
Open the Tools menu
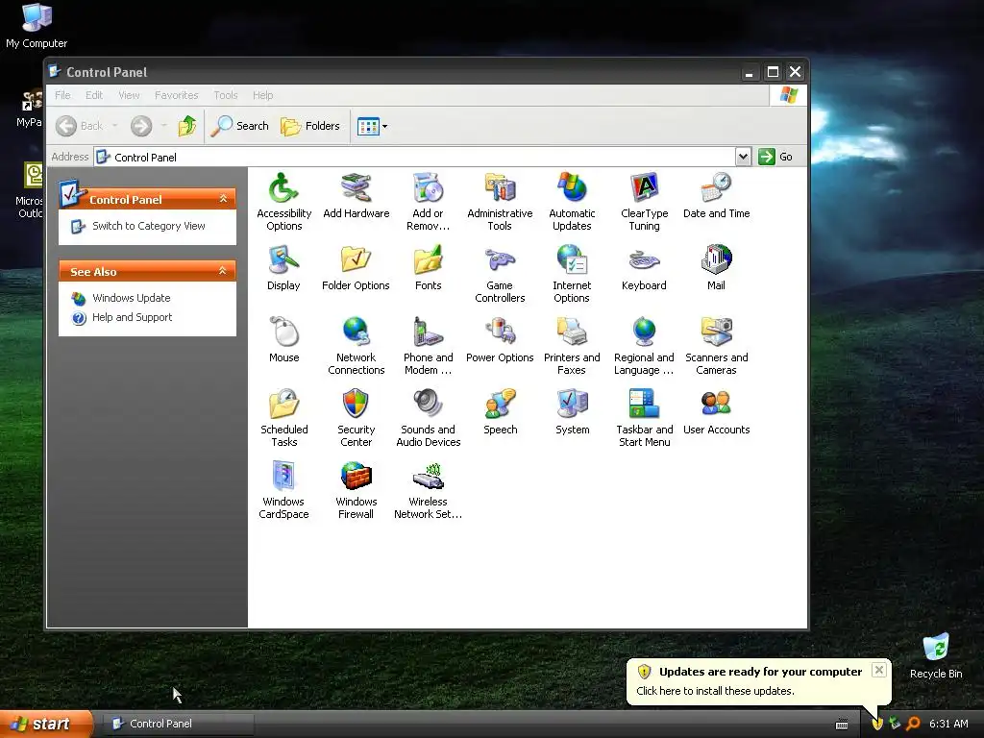(x=225, y=95)
